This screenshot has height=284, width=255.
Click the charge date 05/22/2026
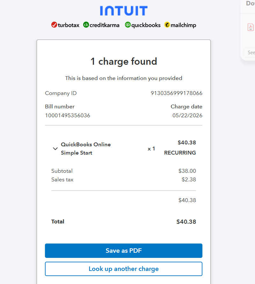[187, 115]
